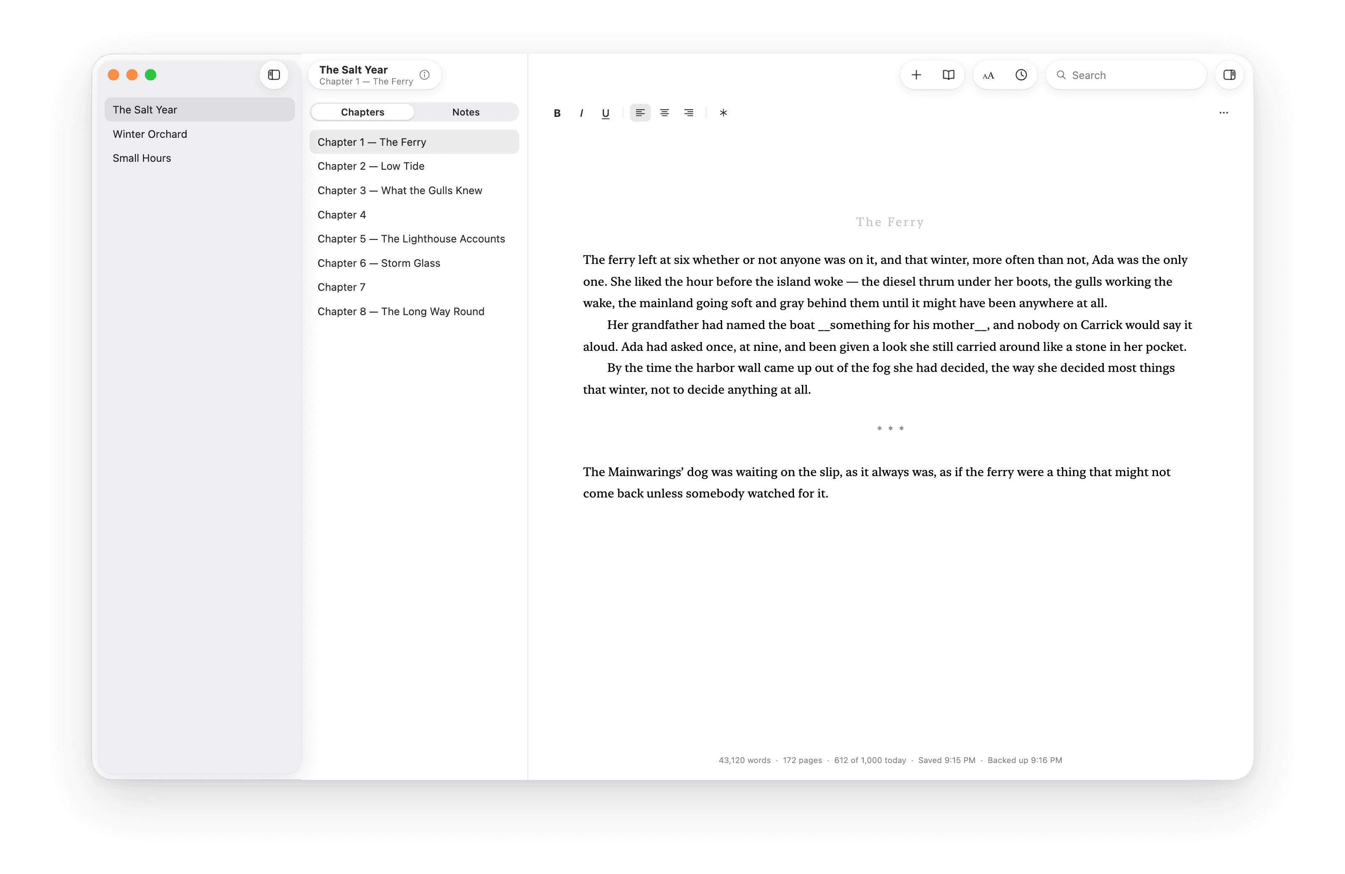
Task: Click the Saved 9:15 PM status
Action: (947, 761)
